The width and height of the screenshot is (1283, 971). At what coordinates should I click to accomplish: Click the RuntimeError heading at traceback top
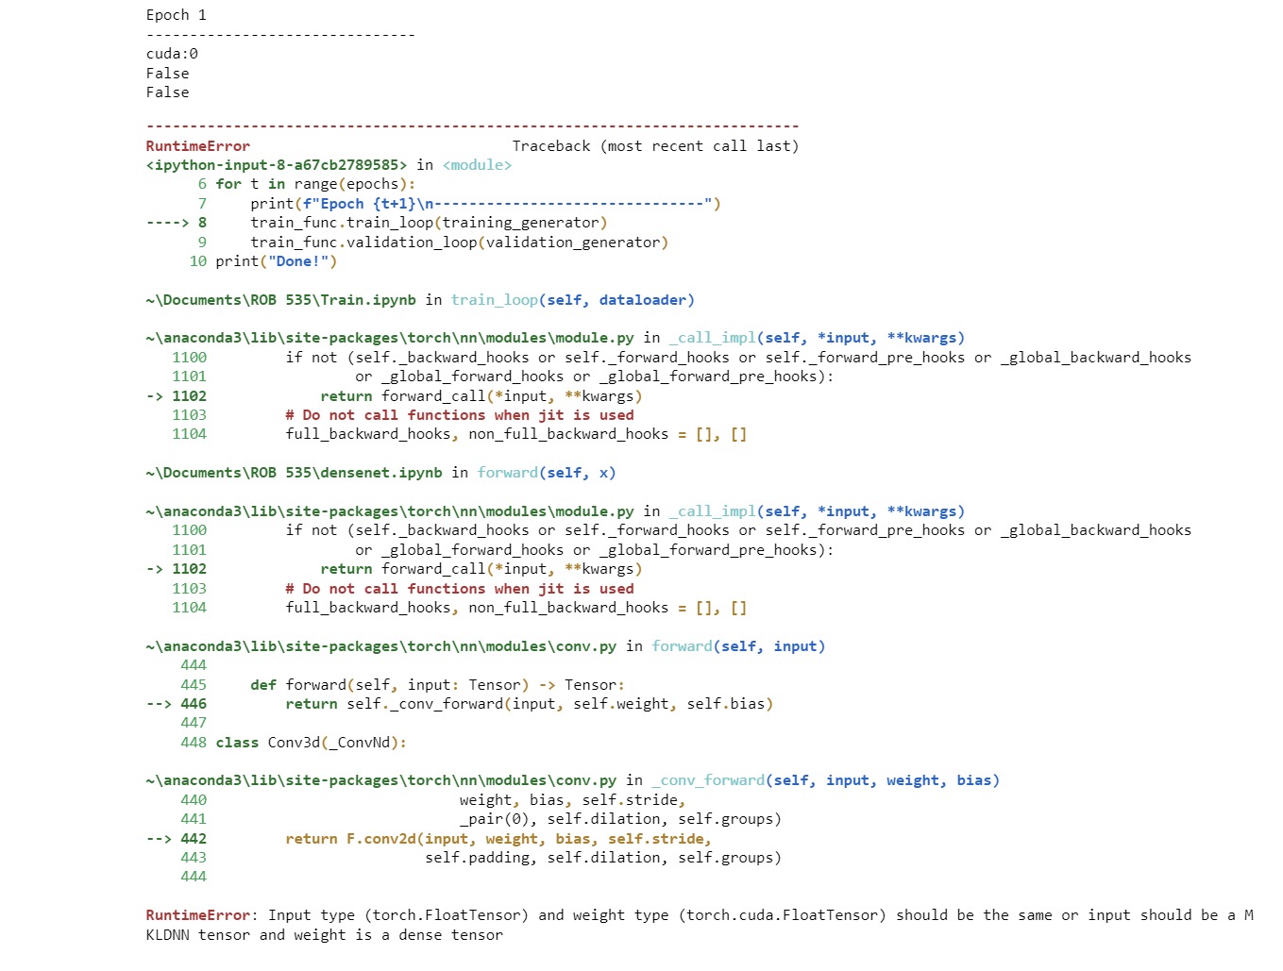coord(197,146)
